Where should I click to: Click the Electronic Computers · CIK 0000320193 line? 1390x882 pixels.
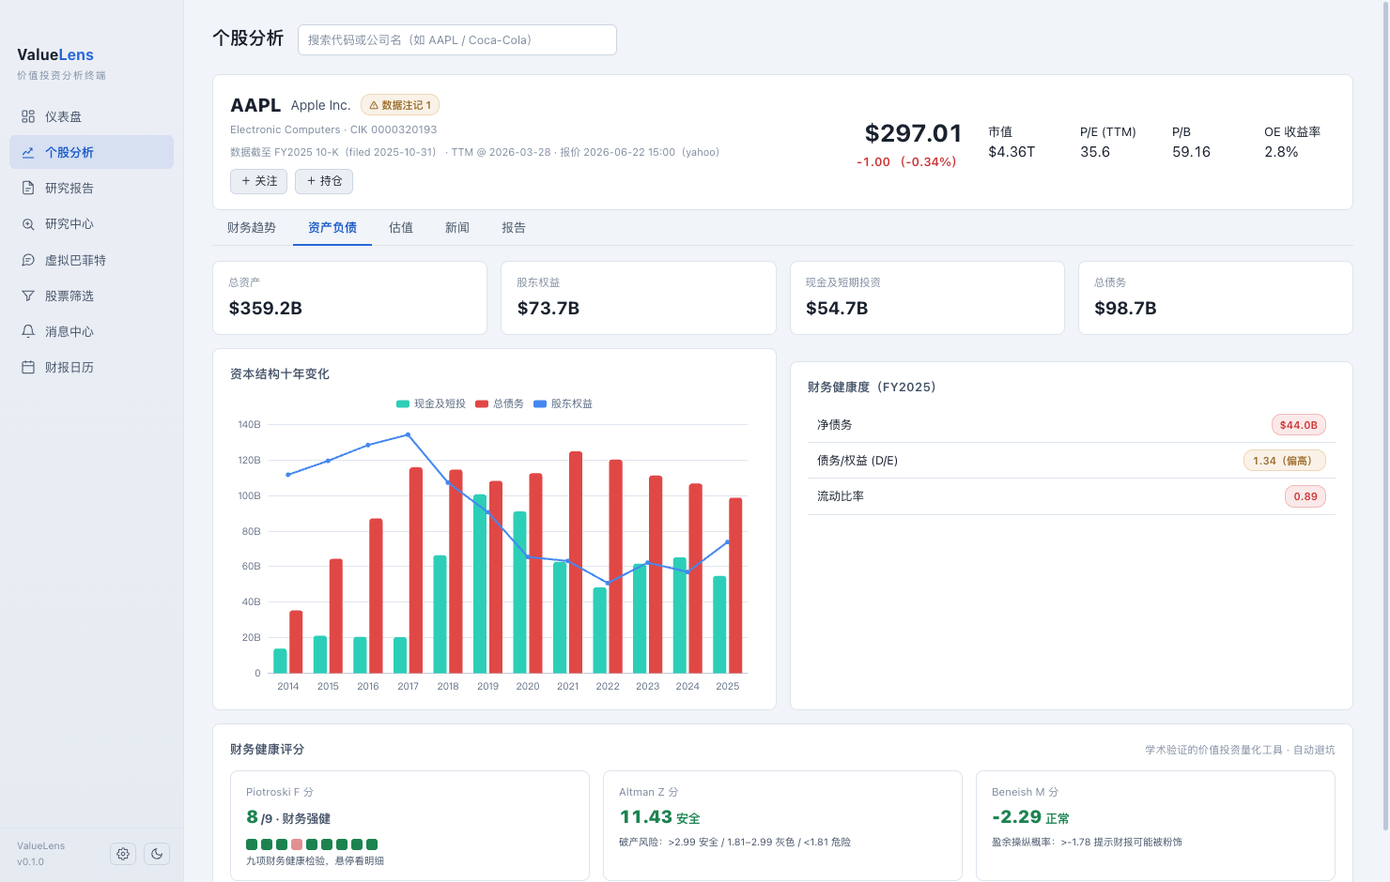pyautogui.click(x=333, y=130)
